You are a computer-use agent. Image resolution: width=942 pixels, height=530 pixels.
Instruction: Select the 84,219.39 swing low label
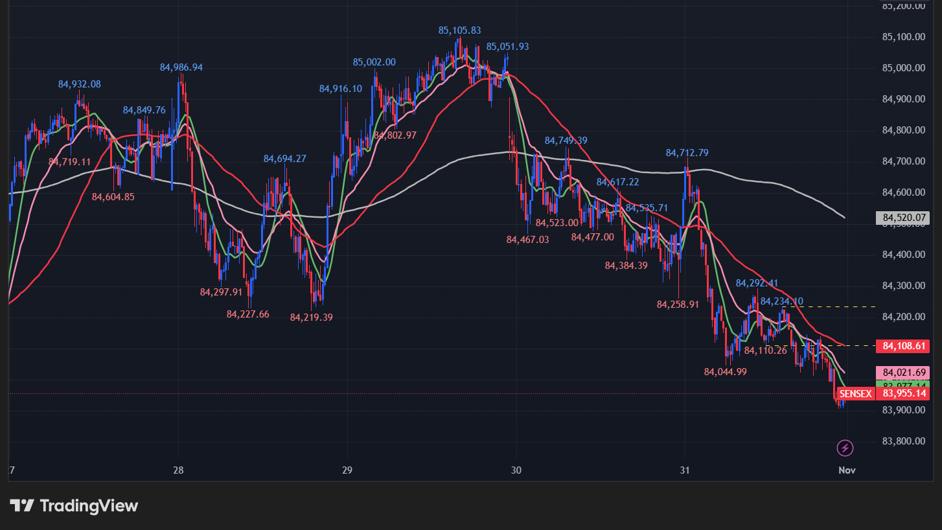point(311,317)
